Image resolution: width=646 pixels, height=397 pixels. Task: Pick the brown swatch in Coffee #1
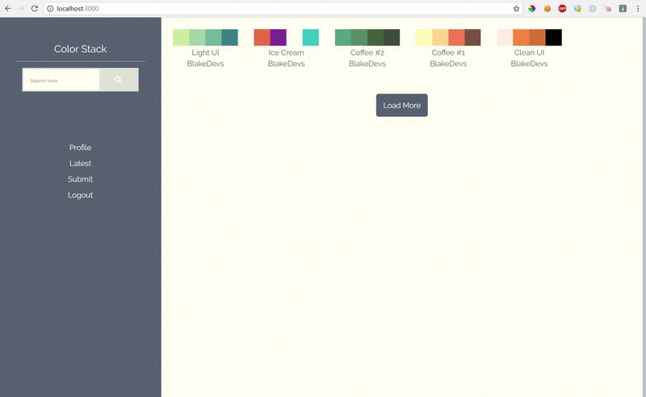point(472,37)
